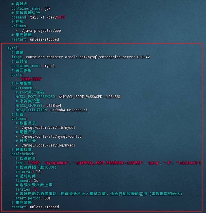Click the "CMD" string in test command
Screen dimensions: 206x213
(x=36, y=163)
